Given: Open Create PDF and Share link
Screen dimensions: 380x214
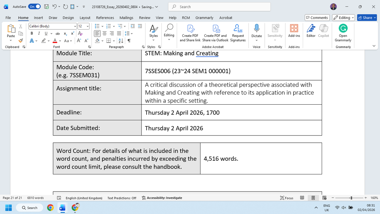Looking at the screenshot, I should [190, 34].
